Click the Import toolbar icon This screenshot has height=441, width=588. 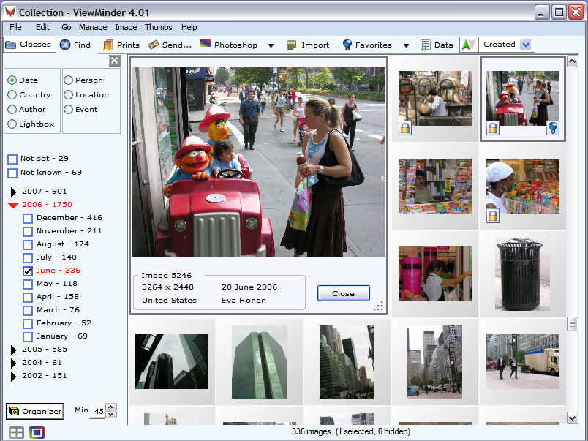coord(291,45)
